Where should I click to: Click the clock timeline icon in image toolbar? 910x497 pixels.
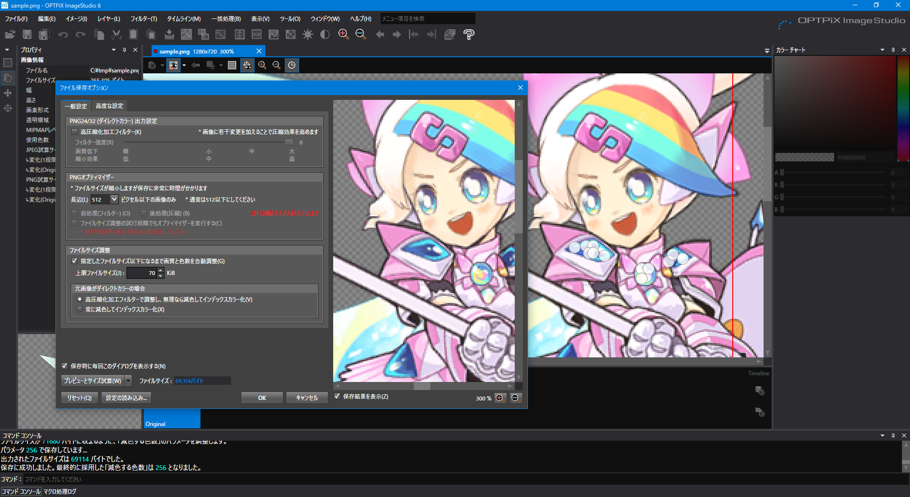292,65
